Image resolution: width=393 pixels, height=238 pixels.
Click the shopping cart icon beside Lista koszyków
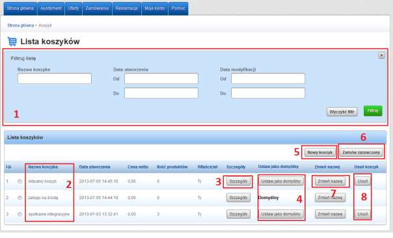click(12, 42)
